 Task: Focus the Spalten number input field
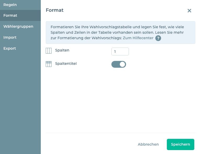[120, 52]
